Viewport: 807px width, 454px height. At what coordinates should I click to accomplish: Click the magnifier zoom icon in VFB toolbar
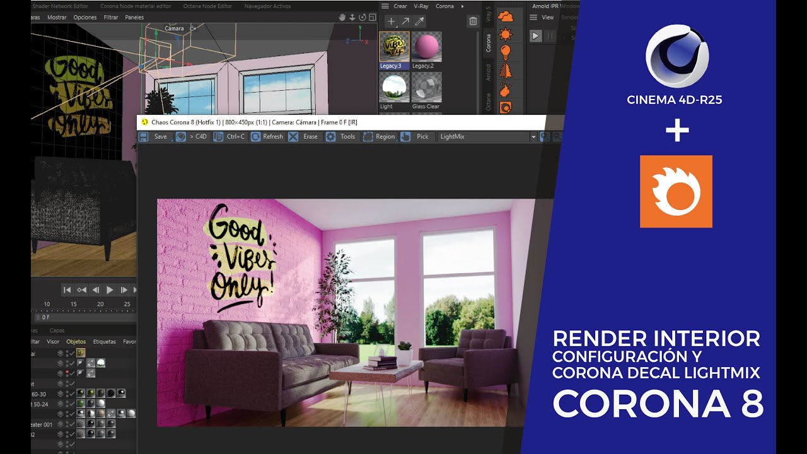pos(544,136)
